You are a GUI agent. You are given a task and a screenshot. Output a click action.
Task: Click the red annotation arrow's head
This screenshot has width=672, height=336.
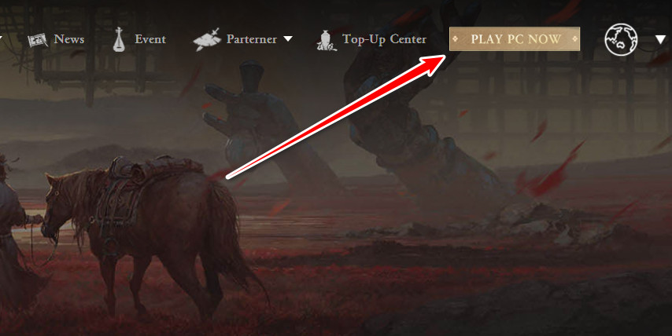[x=433, y=64]
